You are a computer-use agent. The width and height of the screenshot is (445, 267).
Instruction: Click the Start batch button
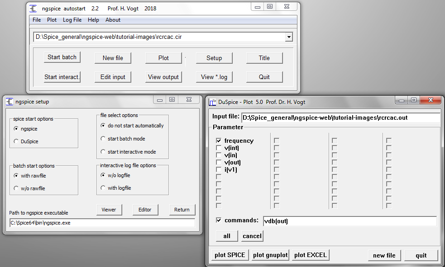pyautogui.click(x=62, y=57)
